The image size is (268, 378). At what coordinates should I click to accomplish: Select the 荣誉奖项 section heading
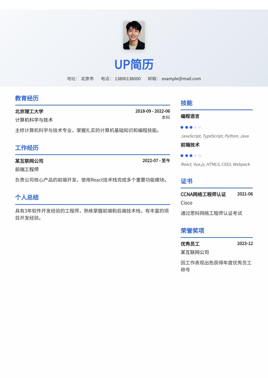[193, 230]
